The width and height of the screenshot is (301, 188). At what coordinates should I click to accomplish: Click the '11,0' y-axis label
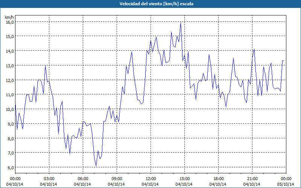click(x=10, y=95)
